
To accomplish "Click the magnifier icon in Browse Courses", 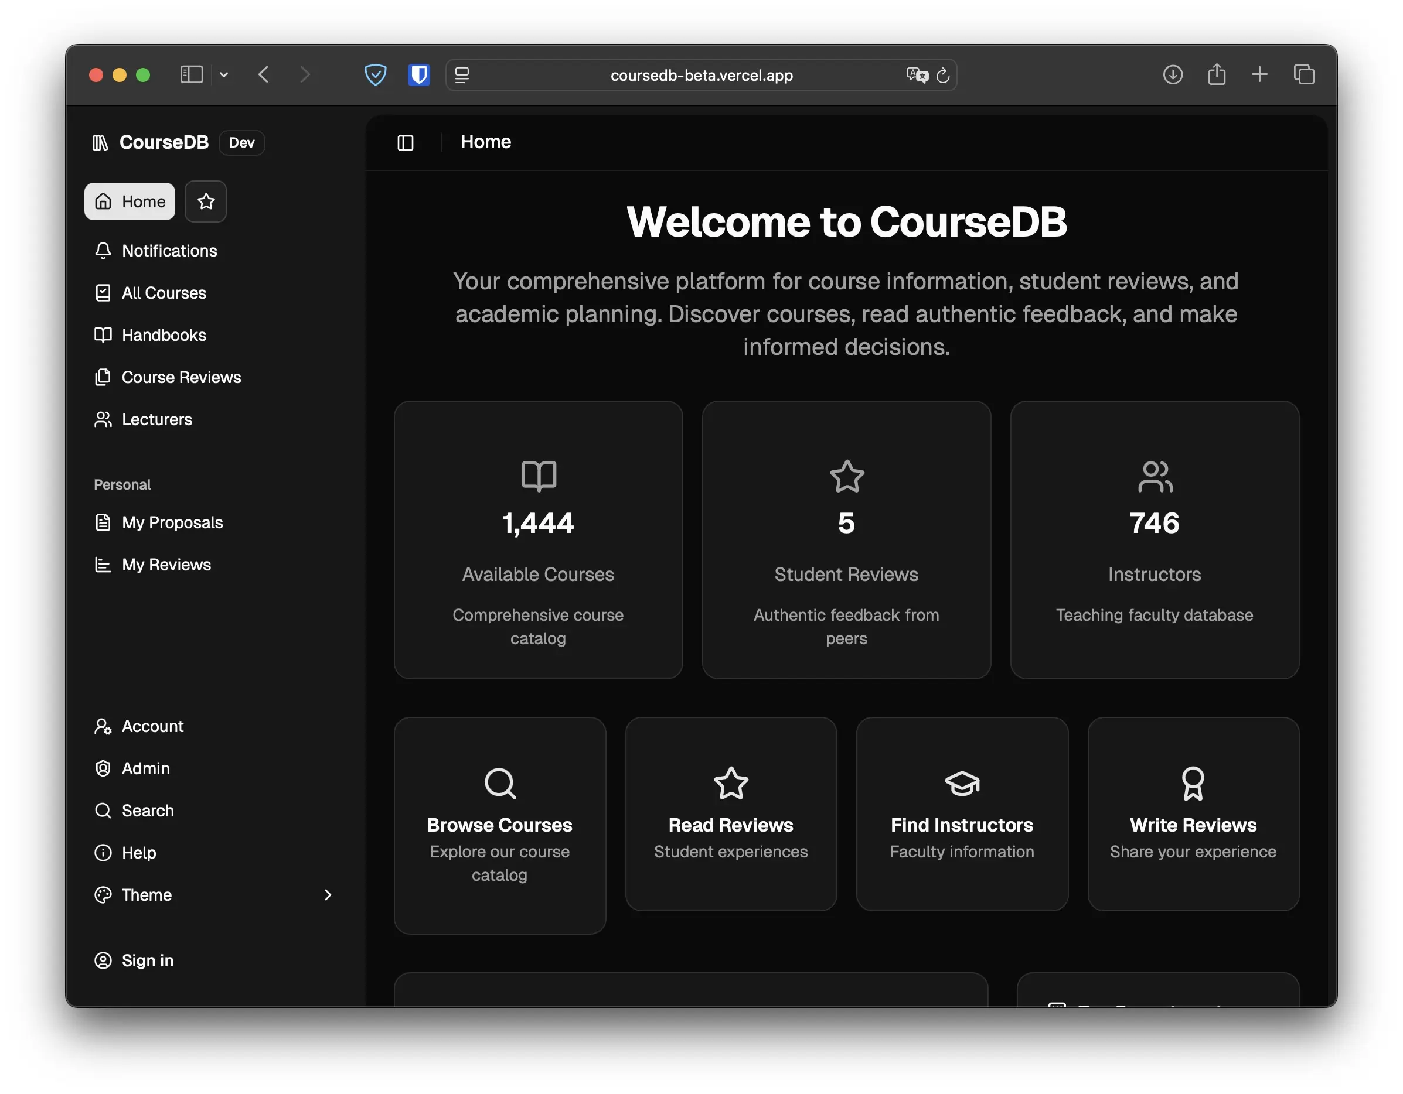I will pos(500,784).
